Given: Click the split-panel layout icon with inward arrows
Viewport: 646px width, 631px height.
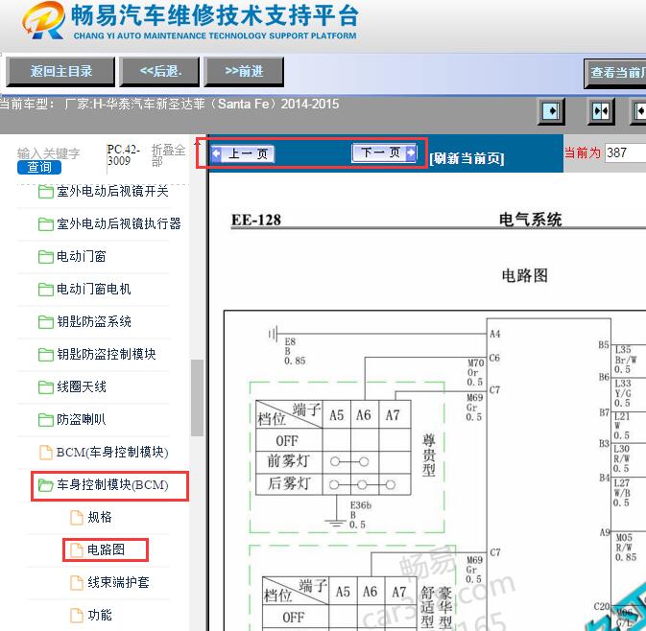Looking at the screenshot, I should [601, 111].
